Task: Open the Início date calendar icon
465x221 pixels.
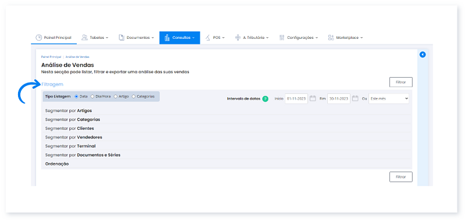Action: click(x=313, y=99)
